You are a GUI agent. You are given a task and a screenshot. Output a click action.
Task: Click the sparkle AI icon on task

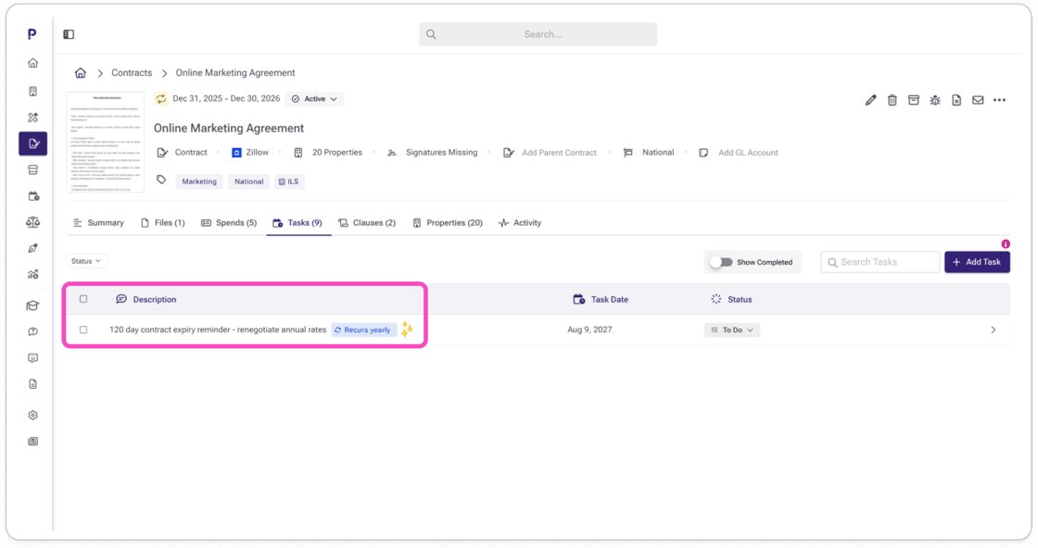click(x=407, y=330)
